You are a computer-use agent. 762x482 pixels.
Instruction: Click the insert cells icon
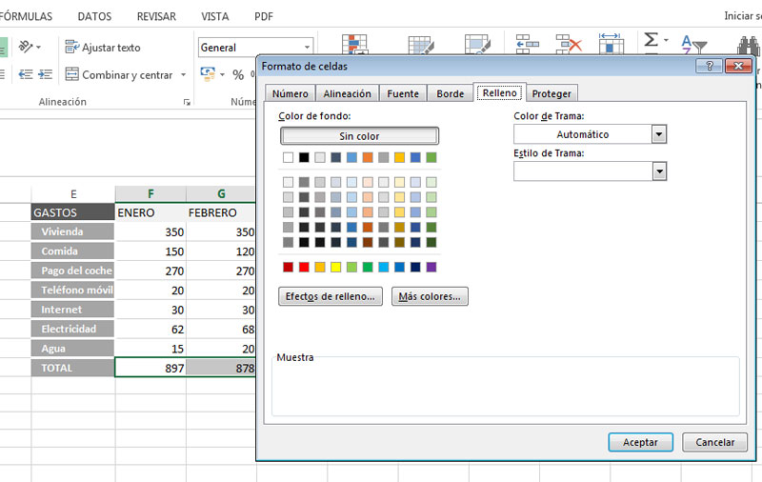(x=528, y=44)
